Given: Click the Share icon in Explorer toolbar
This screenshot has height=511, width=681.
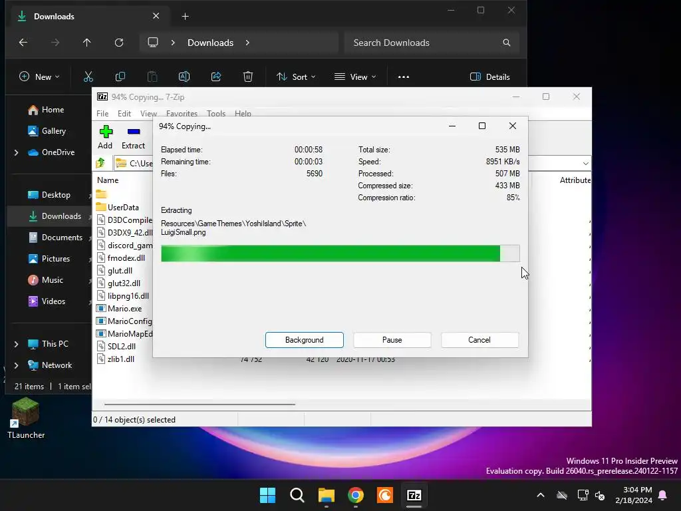Looking at the screenshot, I should 216,77.
